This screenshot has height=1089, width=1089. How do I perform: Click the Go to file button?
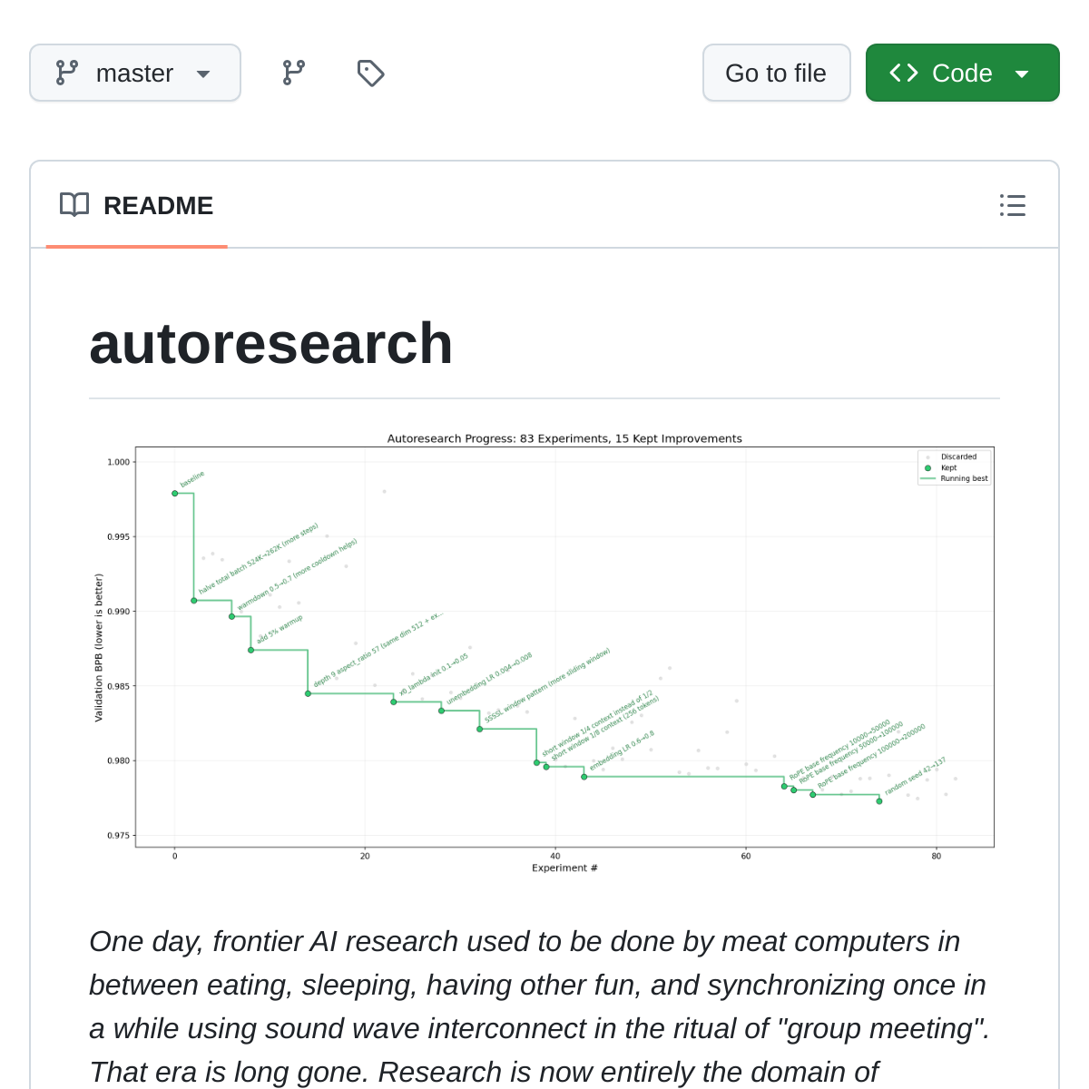coord(776,73)
